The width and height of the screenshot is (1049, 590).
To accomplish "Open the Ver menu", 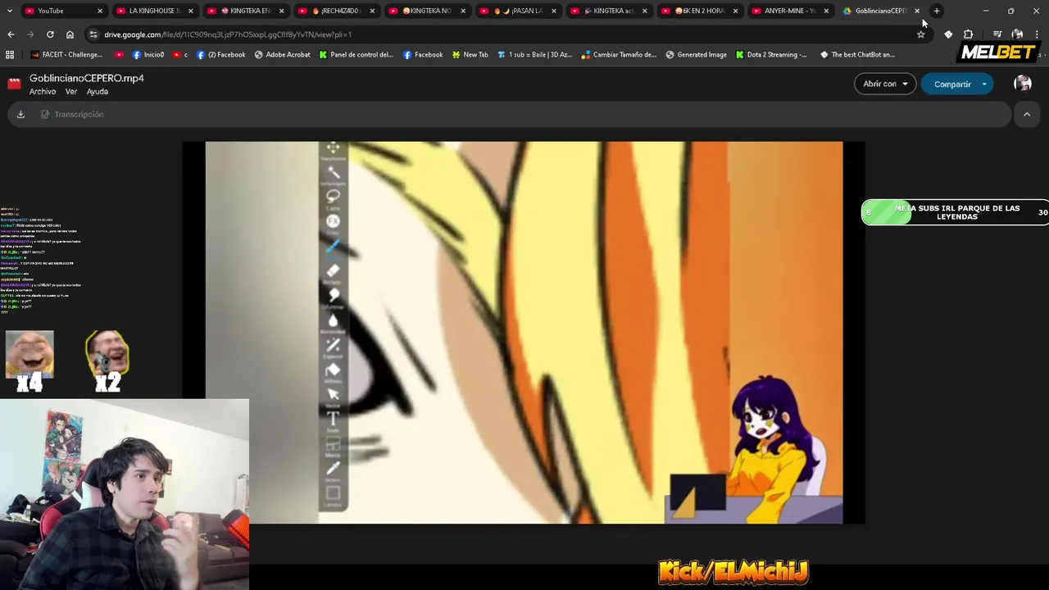I will pyautogui.click(x=71, y=92).
